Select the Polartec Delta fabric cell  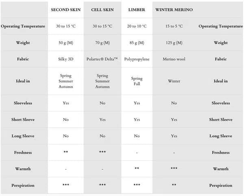[x=102, y=59]
